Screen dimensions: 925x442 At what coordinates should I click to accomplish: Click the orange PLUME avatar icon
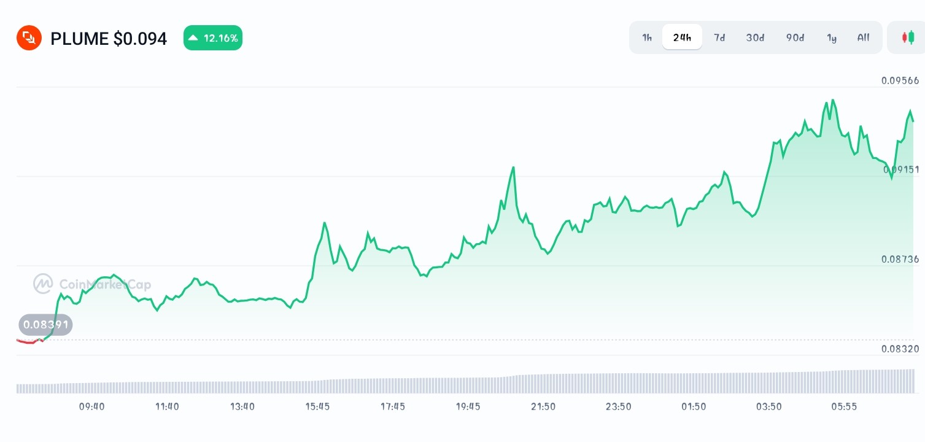29,37
